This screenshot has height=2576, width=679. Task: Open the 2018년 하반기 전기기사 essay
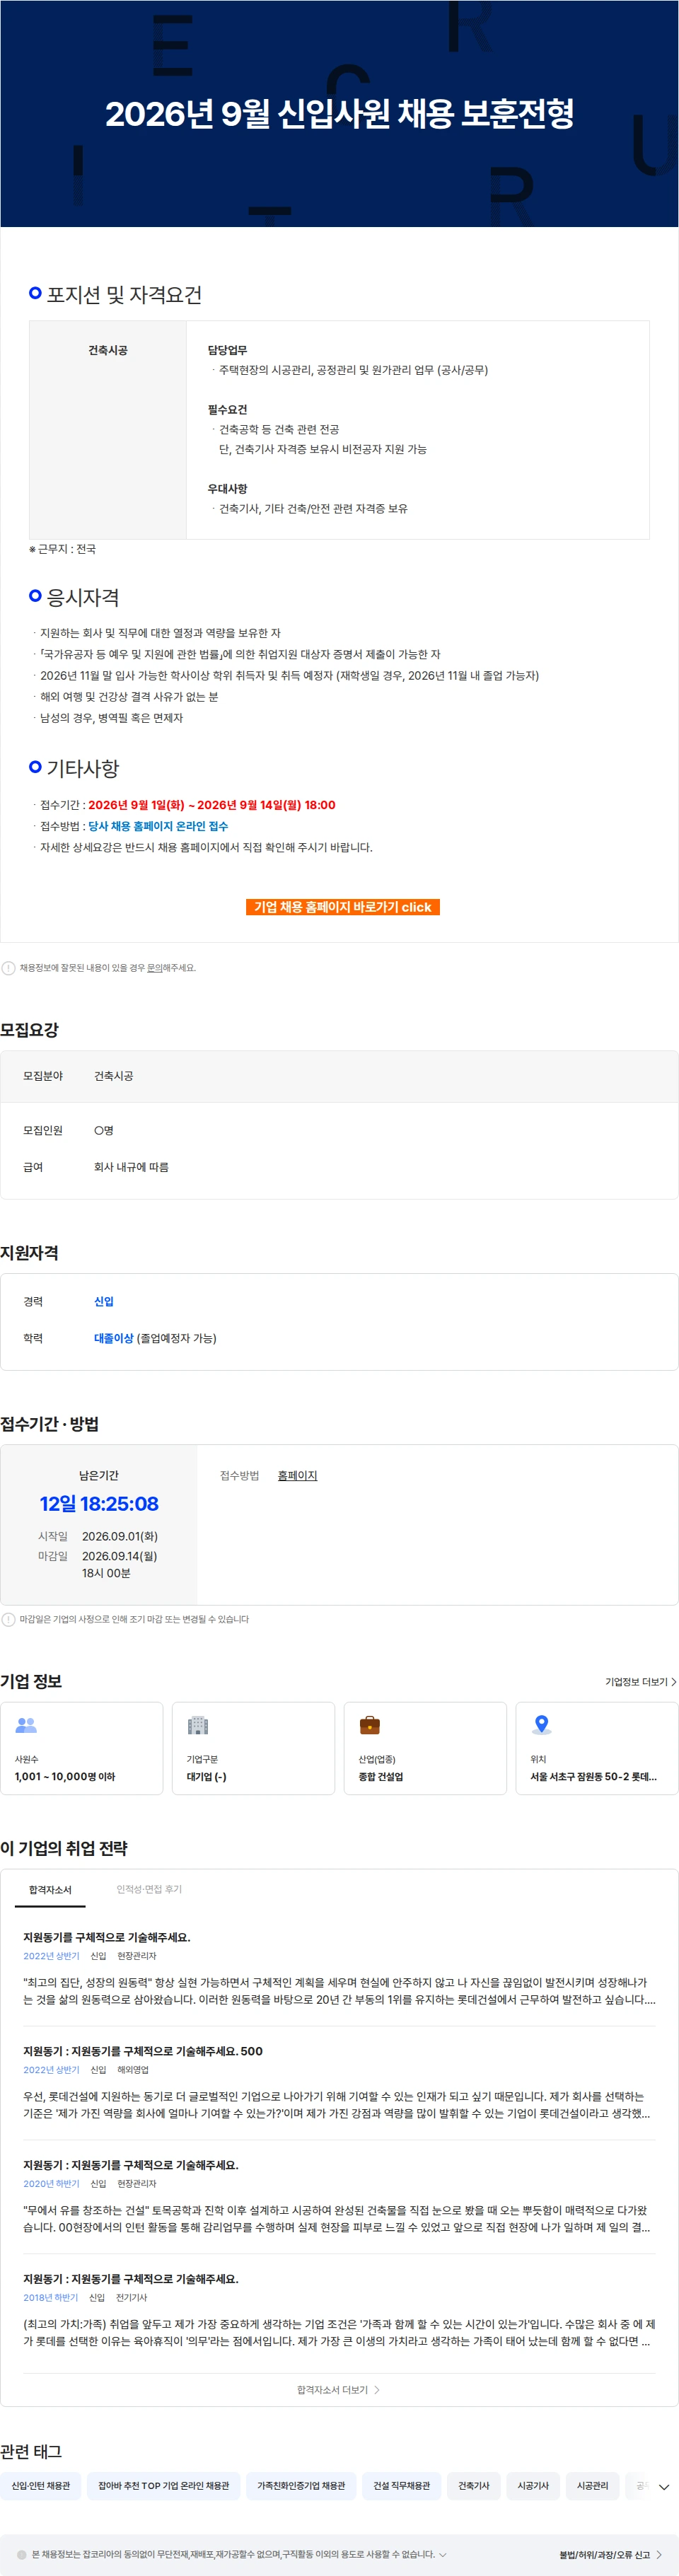(x=131, y=2278)
